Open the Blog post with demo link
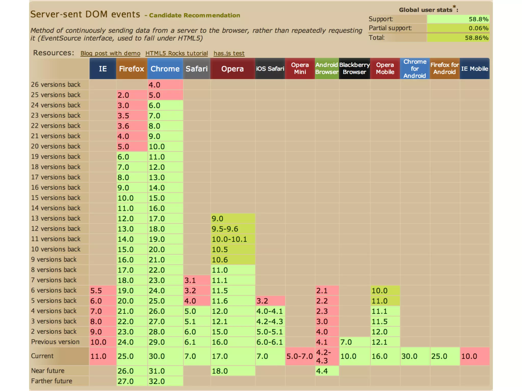The image size is (522, 391). pos(110,53)
